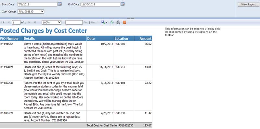Screen dimensions: 260x129
Task: Open the End Date calendar picker
Action: (x=123, y=4)
